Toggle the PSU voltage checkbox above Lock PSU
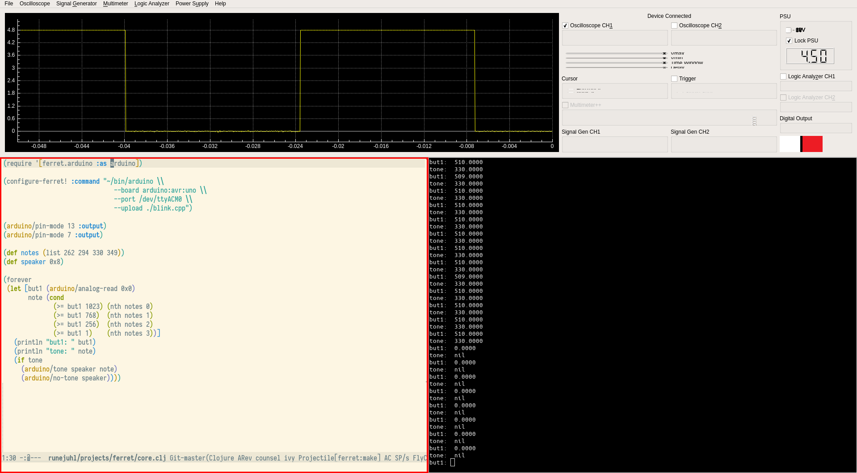 789,30
